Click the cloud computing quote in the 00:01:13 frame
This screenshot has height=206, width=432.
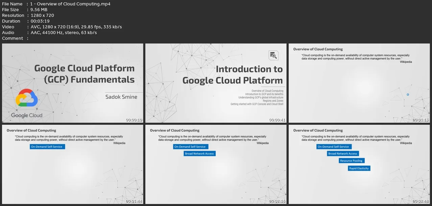point(356,57)
